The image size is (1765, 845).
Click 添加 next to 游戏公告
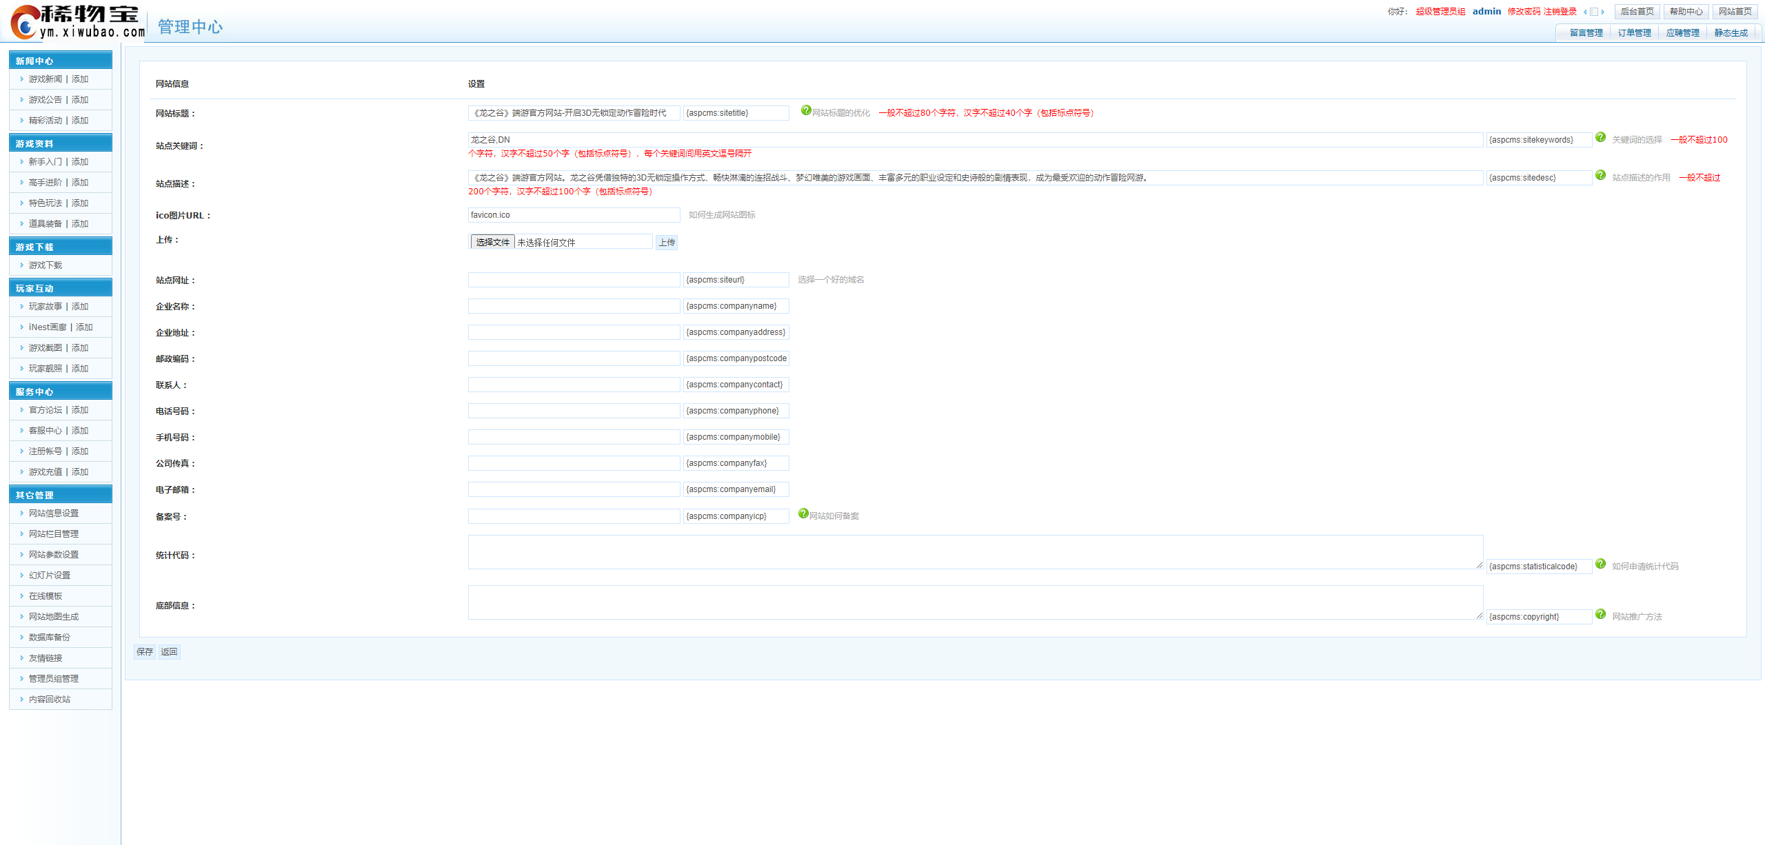80,100
